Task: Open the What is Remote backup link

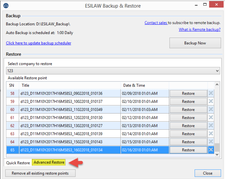Action: coord(199,30)
